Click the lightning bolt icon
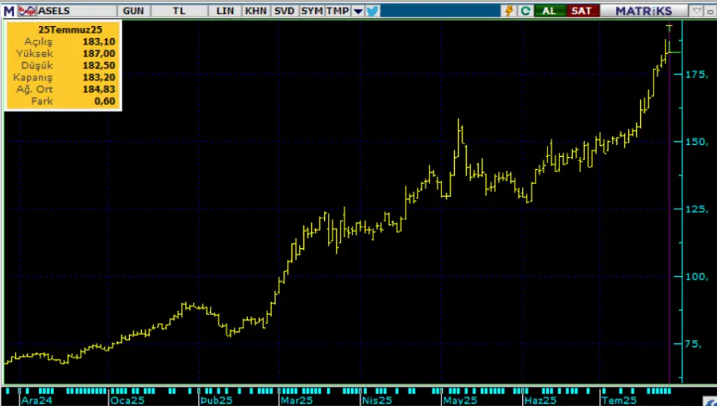 pyautogui.click(x=509, y=11)
